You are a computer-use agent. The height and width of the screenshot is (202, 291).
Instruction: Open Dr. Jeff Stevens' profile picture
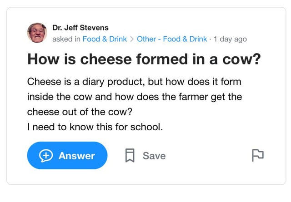click(37, 33)
